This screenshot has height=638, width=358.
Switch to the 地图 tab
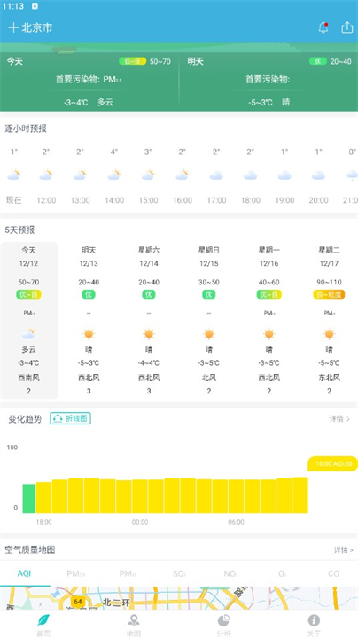tap(134, 626)
